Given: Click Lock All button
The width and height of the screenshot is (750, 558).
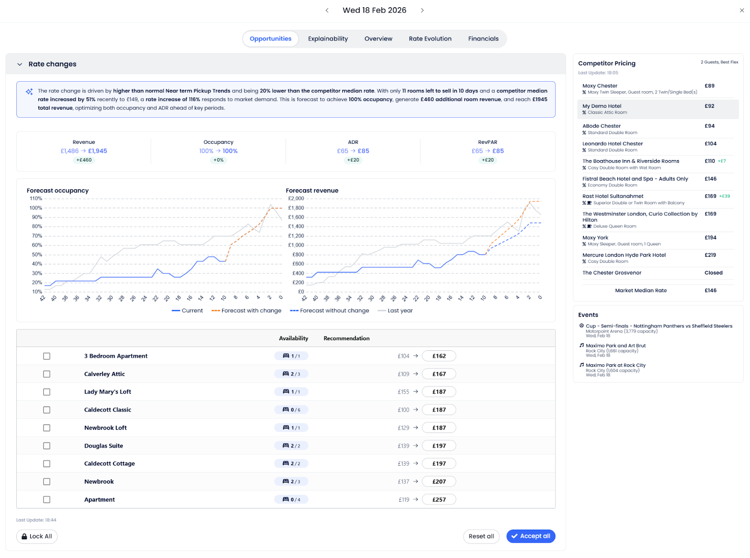Looking at the screenshot, I should (x=37, y=536).
